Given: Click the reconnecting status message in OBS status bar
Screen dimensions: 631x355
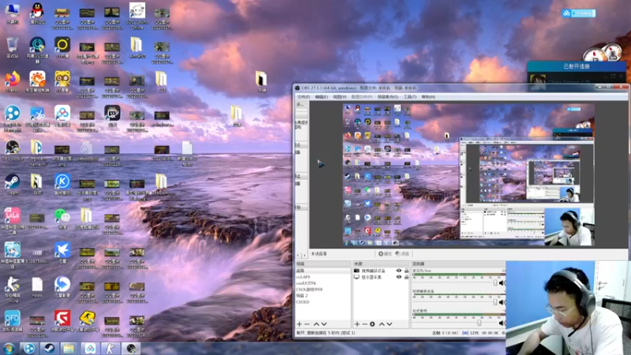Looking at the screenshot, I should coord(326,333).
